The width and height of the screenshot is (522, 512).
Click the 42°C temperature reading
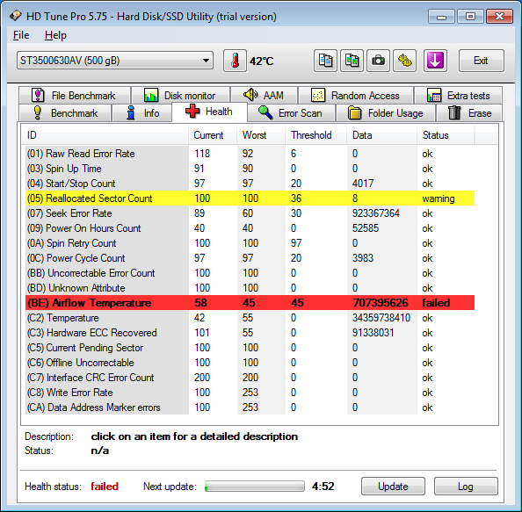(262, 61)
